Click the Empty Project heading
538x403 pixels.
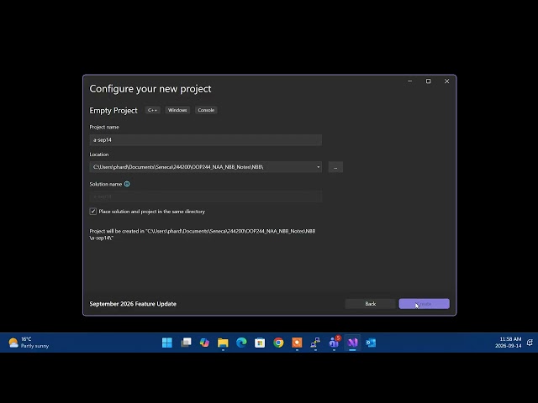coord(113,110)
